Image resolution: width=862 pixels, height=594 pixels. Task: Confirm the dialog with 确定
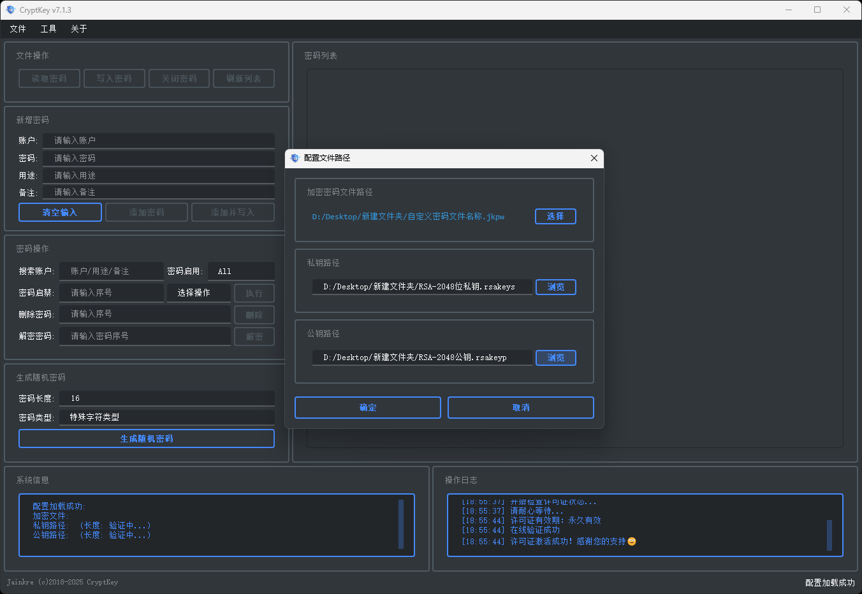368,407
